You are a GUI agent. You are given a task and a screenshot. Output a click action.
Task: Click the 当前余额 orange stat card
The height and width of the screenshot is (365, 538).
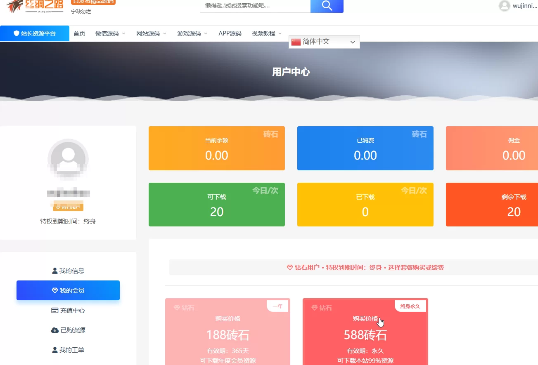(217, 148)
